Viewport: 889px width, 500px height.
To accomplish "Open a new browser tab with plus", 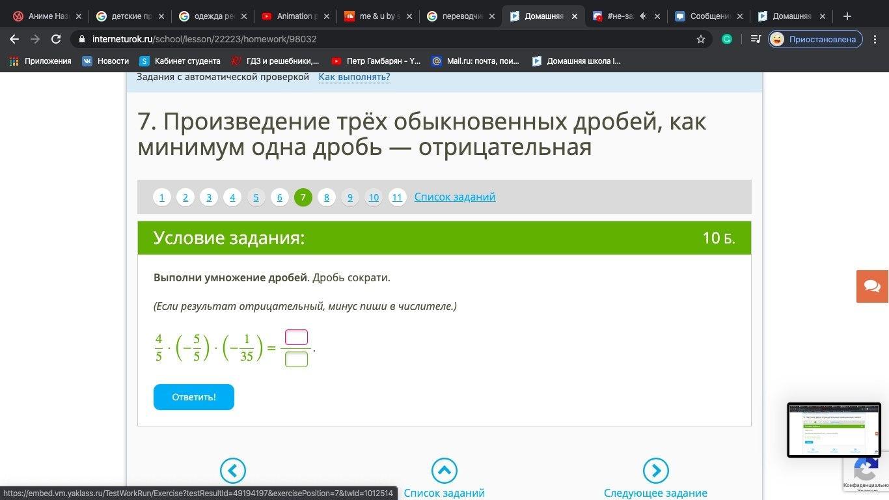I will (847, 16).
